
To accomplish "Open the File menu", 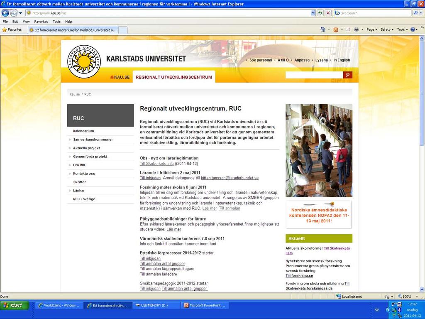I will [5, 22].
